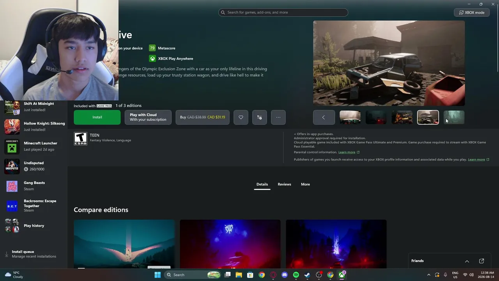Viewport: 499px width, 281px height.
Task: Open Task View on the taskbar
Action: (x=228, y=275)
